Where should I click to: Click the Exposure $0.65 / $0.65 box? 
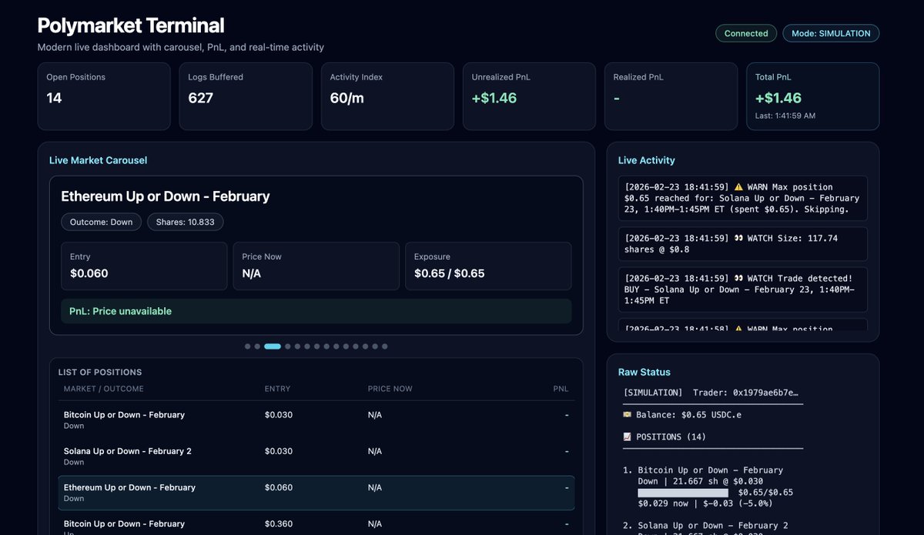coord(489,266)
